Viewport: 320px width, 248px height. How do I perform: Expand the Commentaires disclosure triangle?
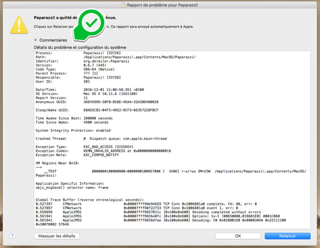click(36, 40)
